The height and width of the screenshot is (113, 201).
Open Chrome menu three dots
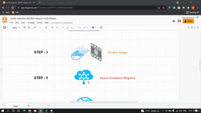tap(198, 8)
